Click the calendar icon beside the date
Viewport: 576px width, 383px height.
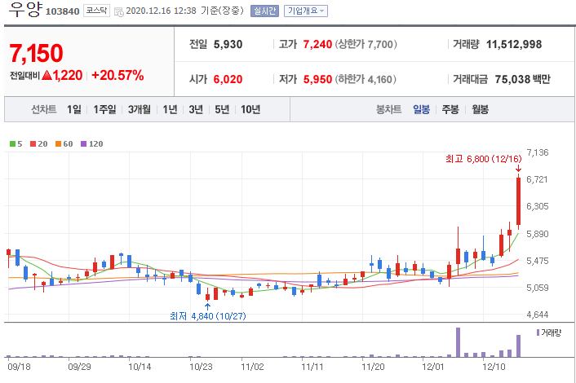pyautogui.click(x=119, y=12)
